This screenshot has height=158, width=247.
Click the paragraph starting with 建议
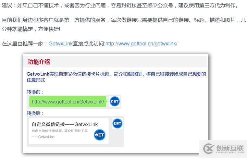pos(120,6)
